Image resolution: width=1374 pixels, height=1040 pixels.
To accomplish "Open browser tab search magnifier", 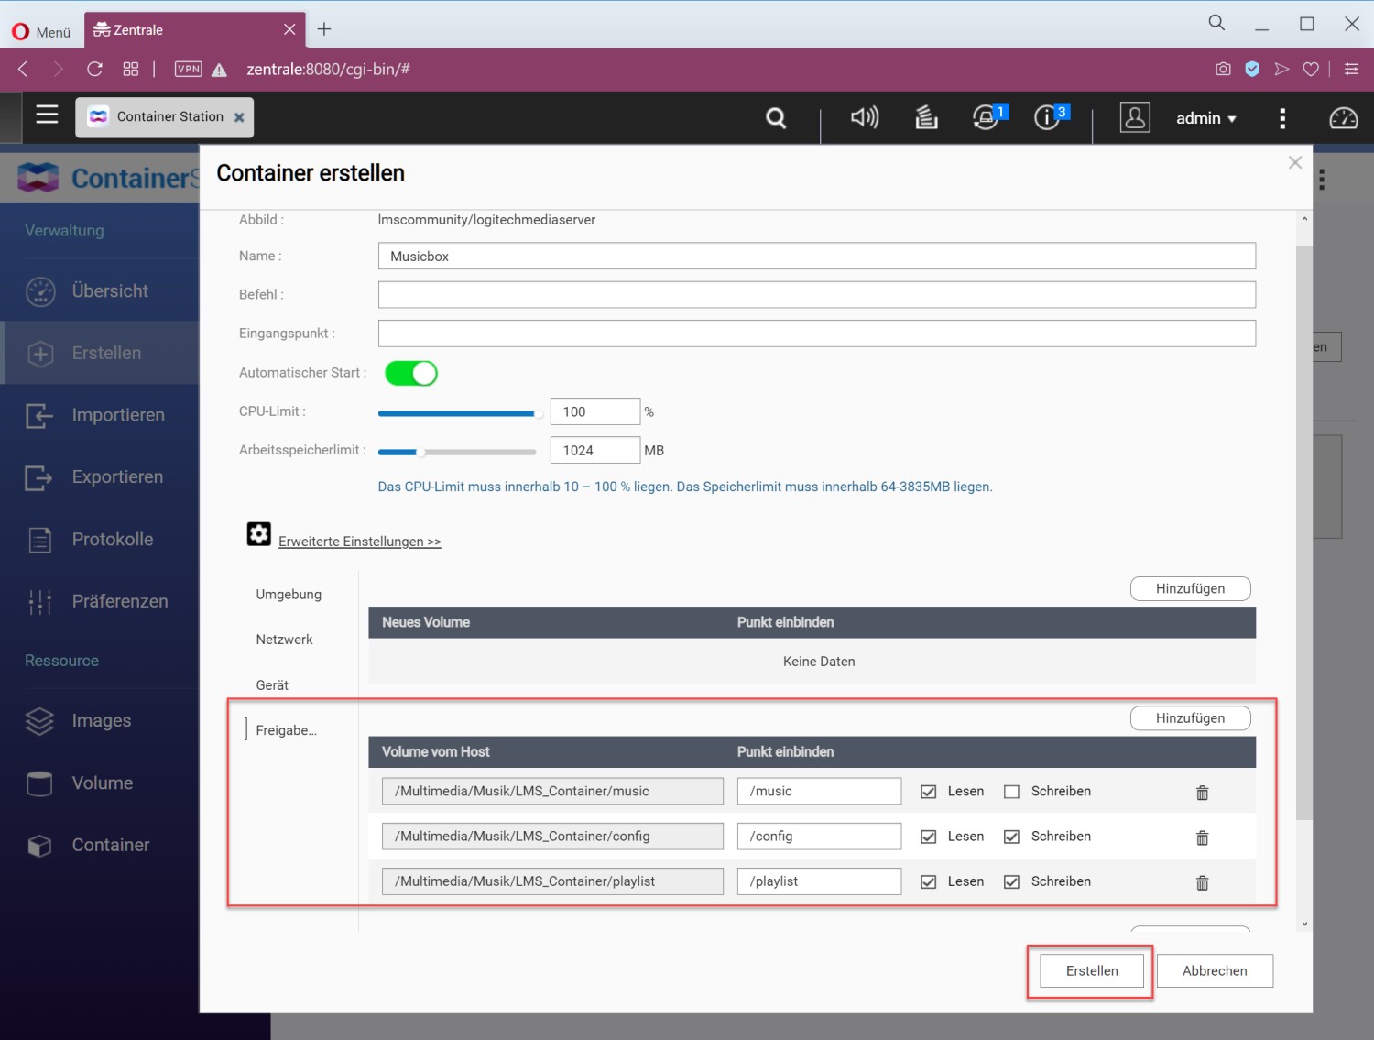I will pos(1216,23).
